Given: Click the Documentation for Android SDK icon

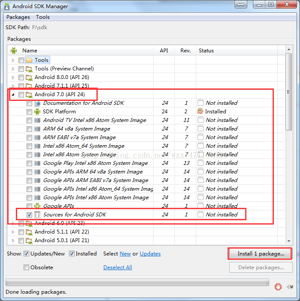Looking at the screenshot, I should 37,103.
